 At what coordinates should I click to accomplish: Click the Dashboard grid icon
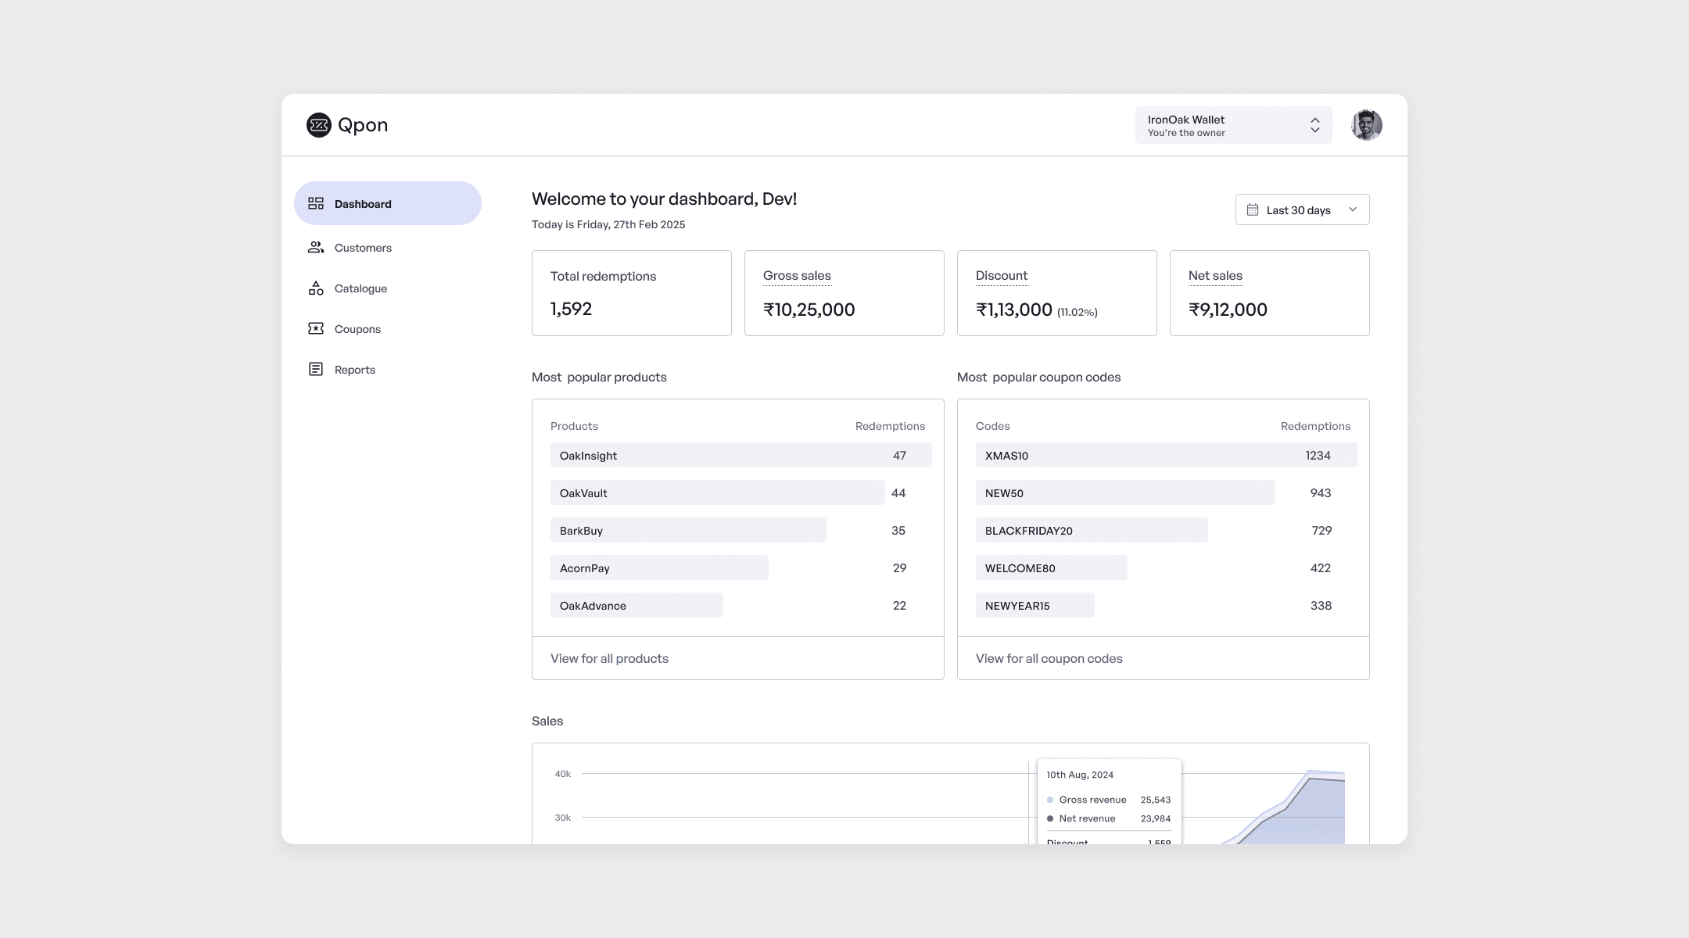tap(316, 203)
